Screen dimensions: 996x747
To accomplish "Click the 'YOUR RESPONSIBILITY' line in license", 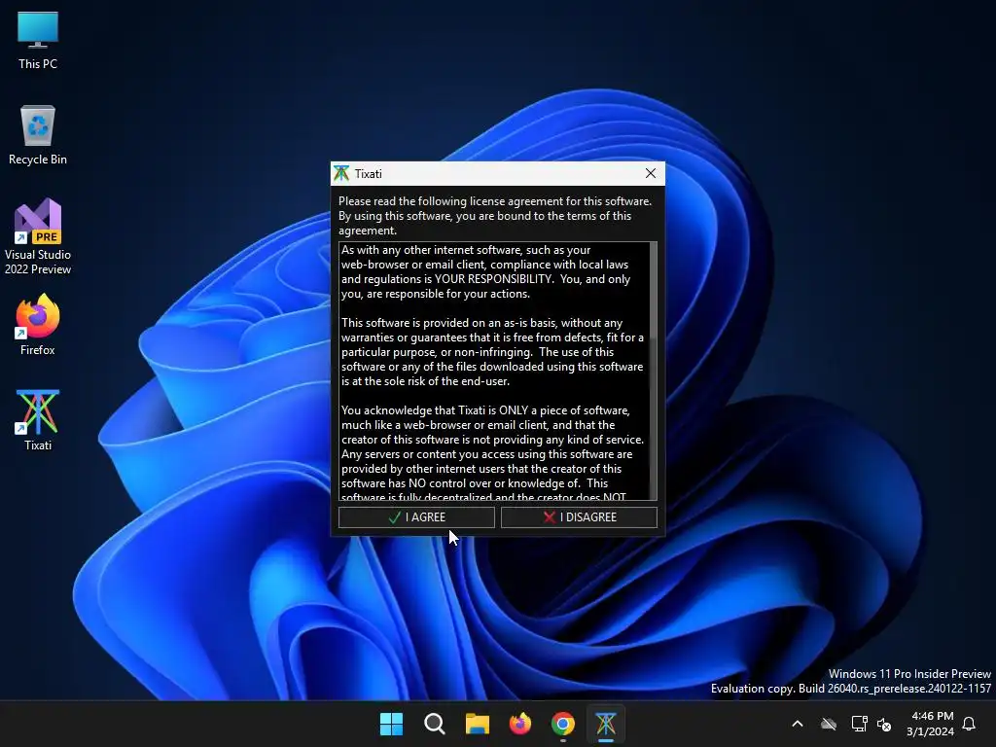I will coord(485,279).
